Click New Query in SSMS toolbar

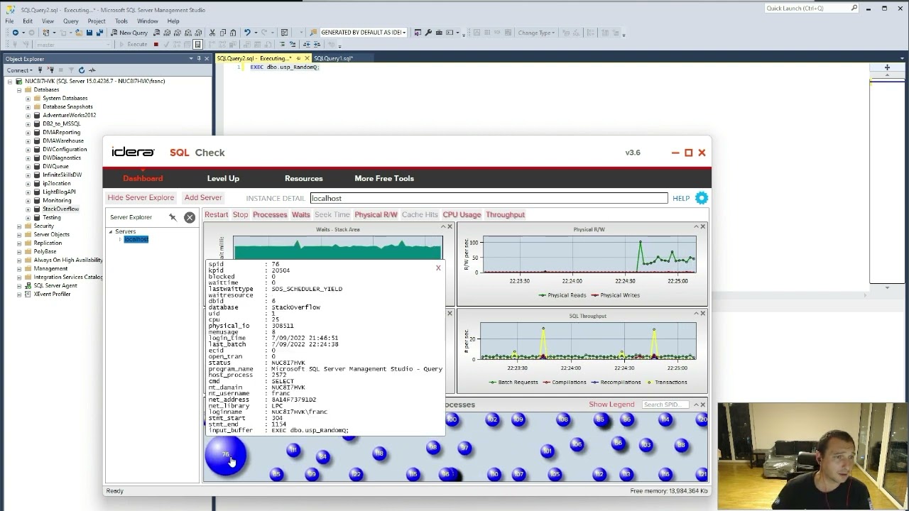(x=129, y=33)
